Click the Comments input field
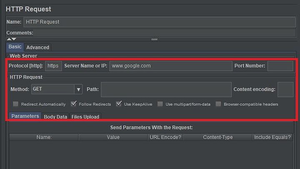Screen dimensions: 300x169 [x=165, y=33]
